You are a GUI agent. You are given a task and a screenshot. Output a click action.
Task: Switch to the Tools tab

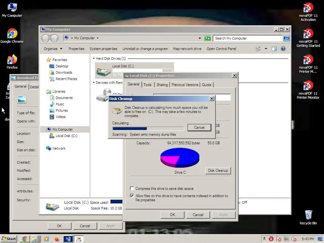tap(147, 85)
